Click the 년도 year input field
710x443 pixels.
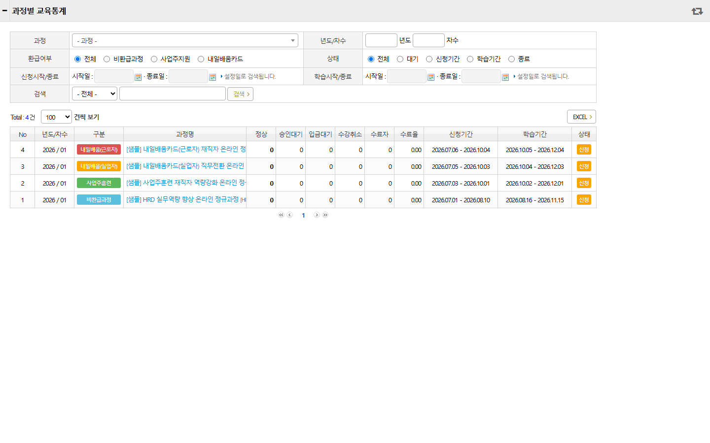click(381, 40)
